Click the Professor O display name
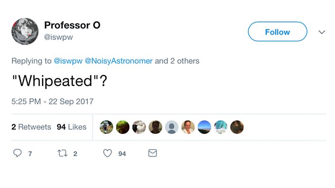335x188 pixels. click(72, 25)
